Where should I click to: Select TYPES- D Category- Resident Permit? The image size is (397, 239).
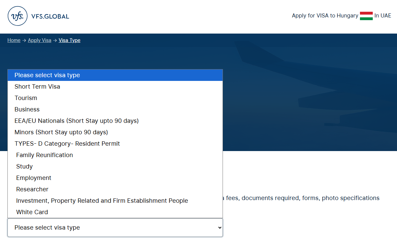click(115, 144)
